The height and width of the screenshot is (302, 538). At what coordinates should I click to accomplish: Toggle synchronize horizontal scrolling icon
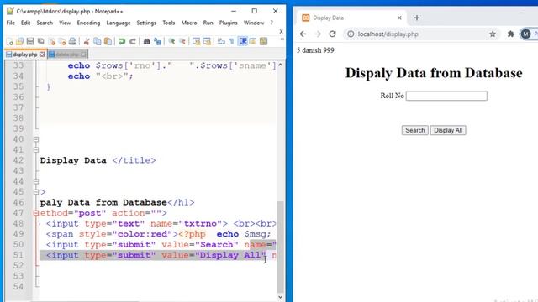(207, 41)
